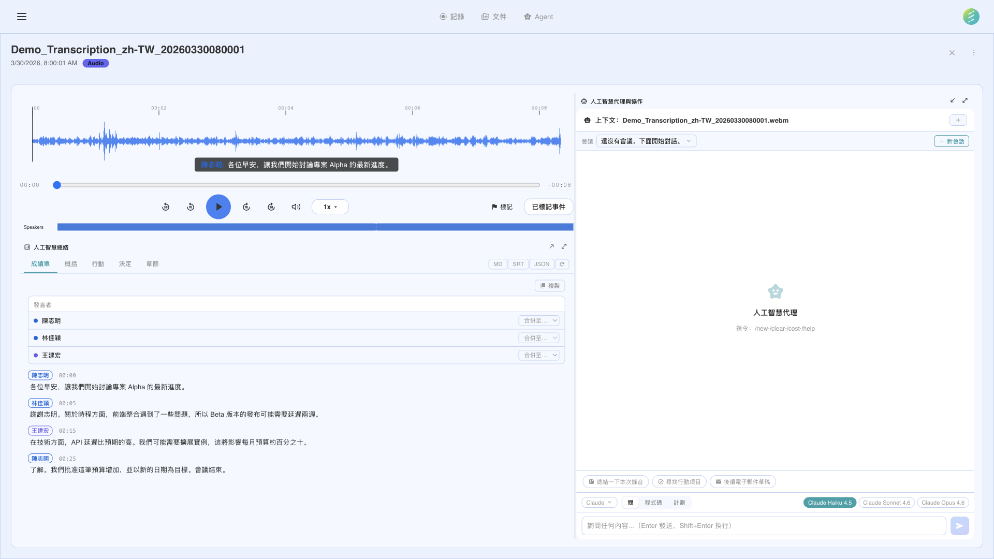
Task: Switch to the 概括 summary tab
Action: point(71,263)
